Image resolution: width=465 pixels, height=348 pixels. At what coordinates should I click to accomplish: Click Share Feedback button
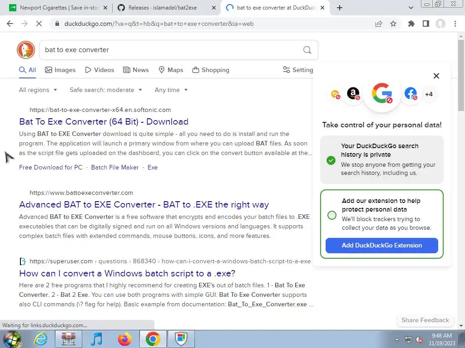tap(425, 320)
